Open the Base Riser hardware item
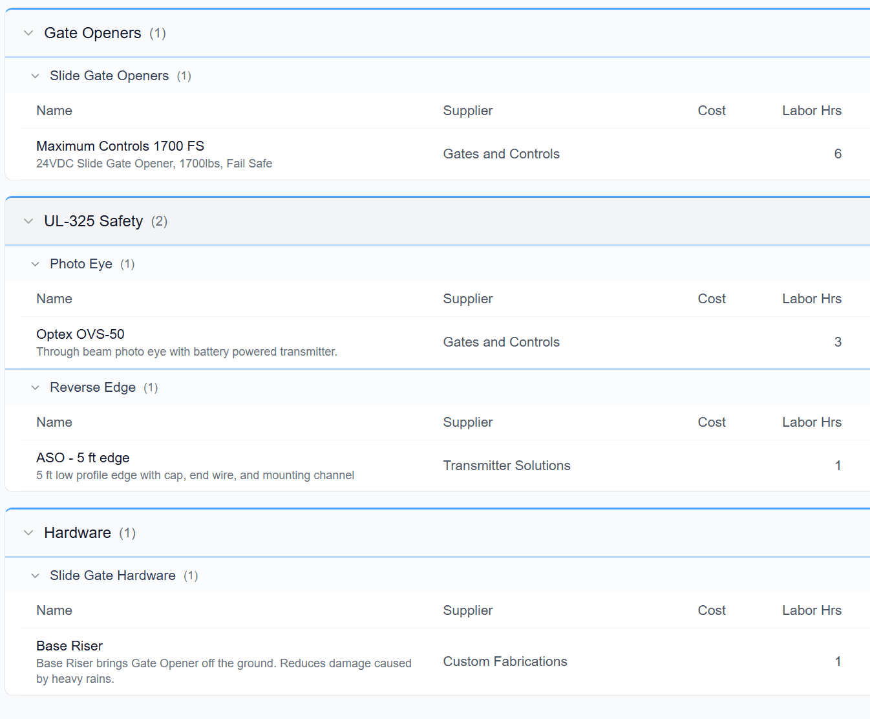Image resolution: width=870 pixels, height=719 pixels. click(x=69, y=646)
